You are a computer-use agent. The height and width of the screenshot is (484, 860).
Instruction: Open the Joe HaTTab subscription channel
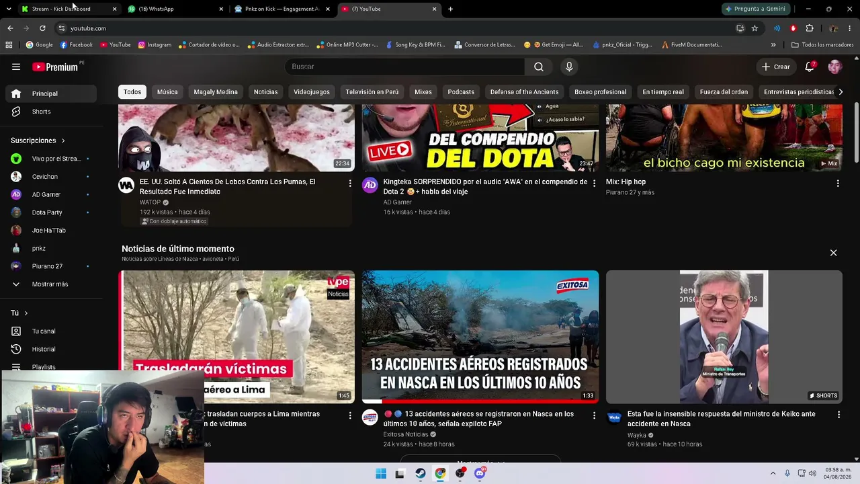point(51,231)
